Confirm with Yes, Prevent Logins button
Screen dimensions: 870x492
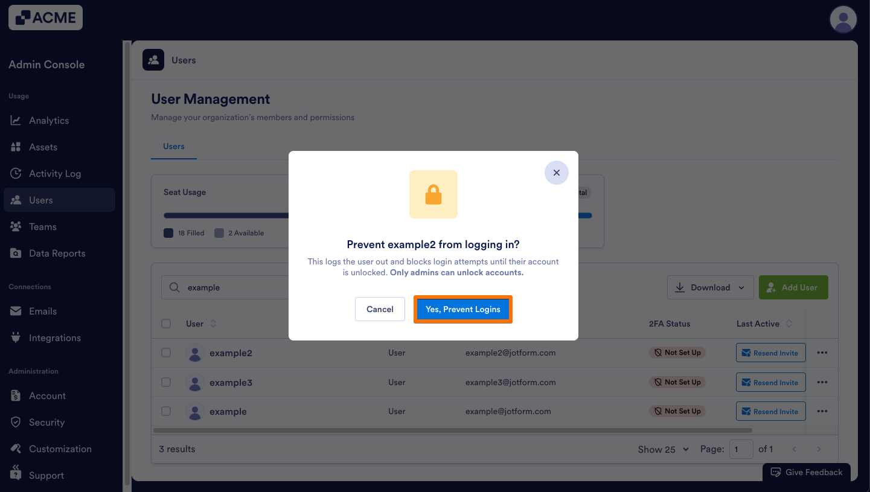coord(462,310)
